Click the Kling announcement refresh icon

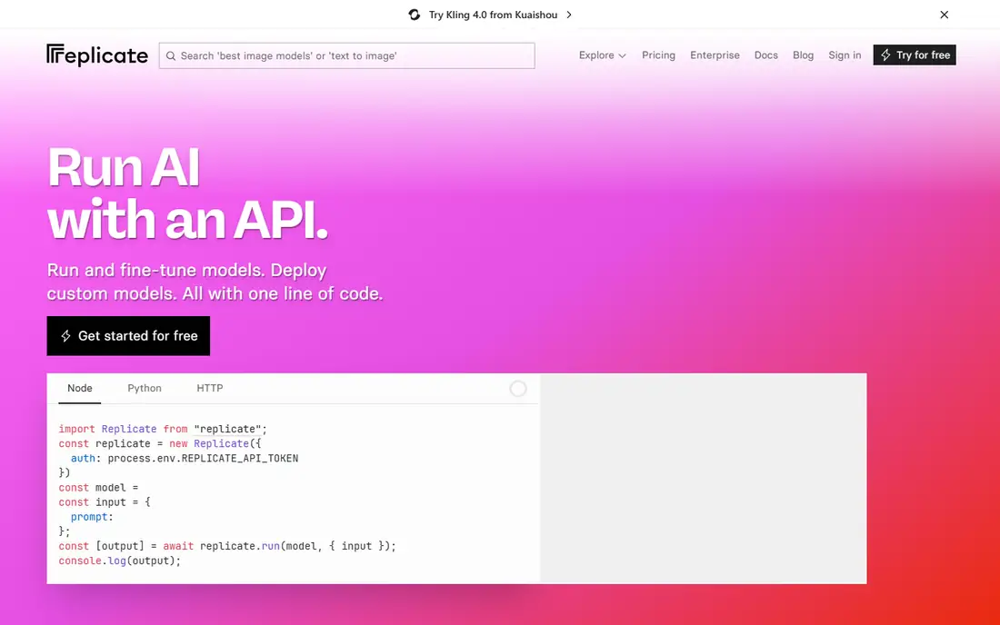coord(415,15)
